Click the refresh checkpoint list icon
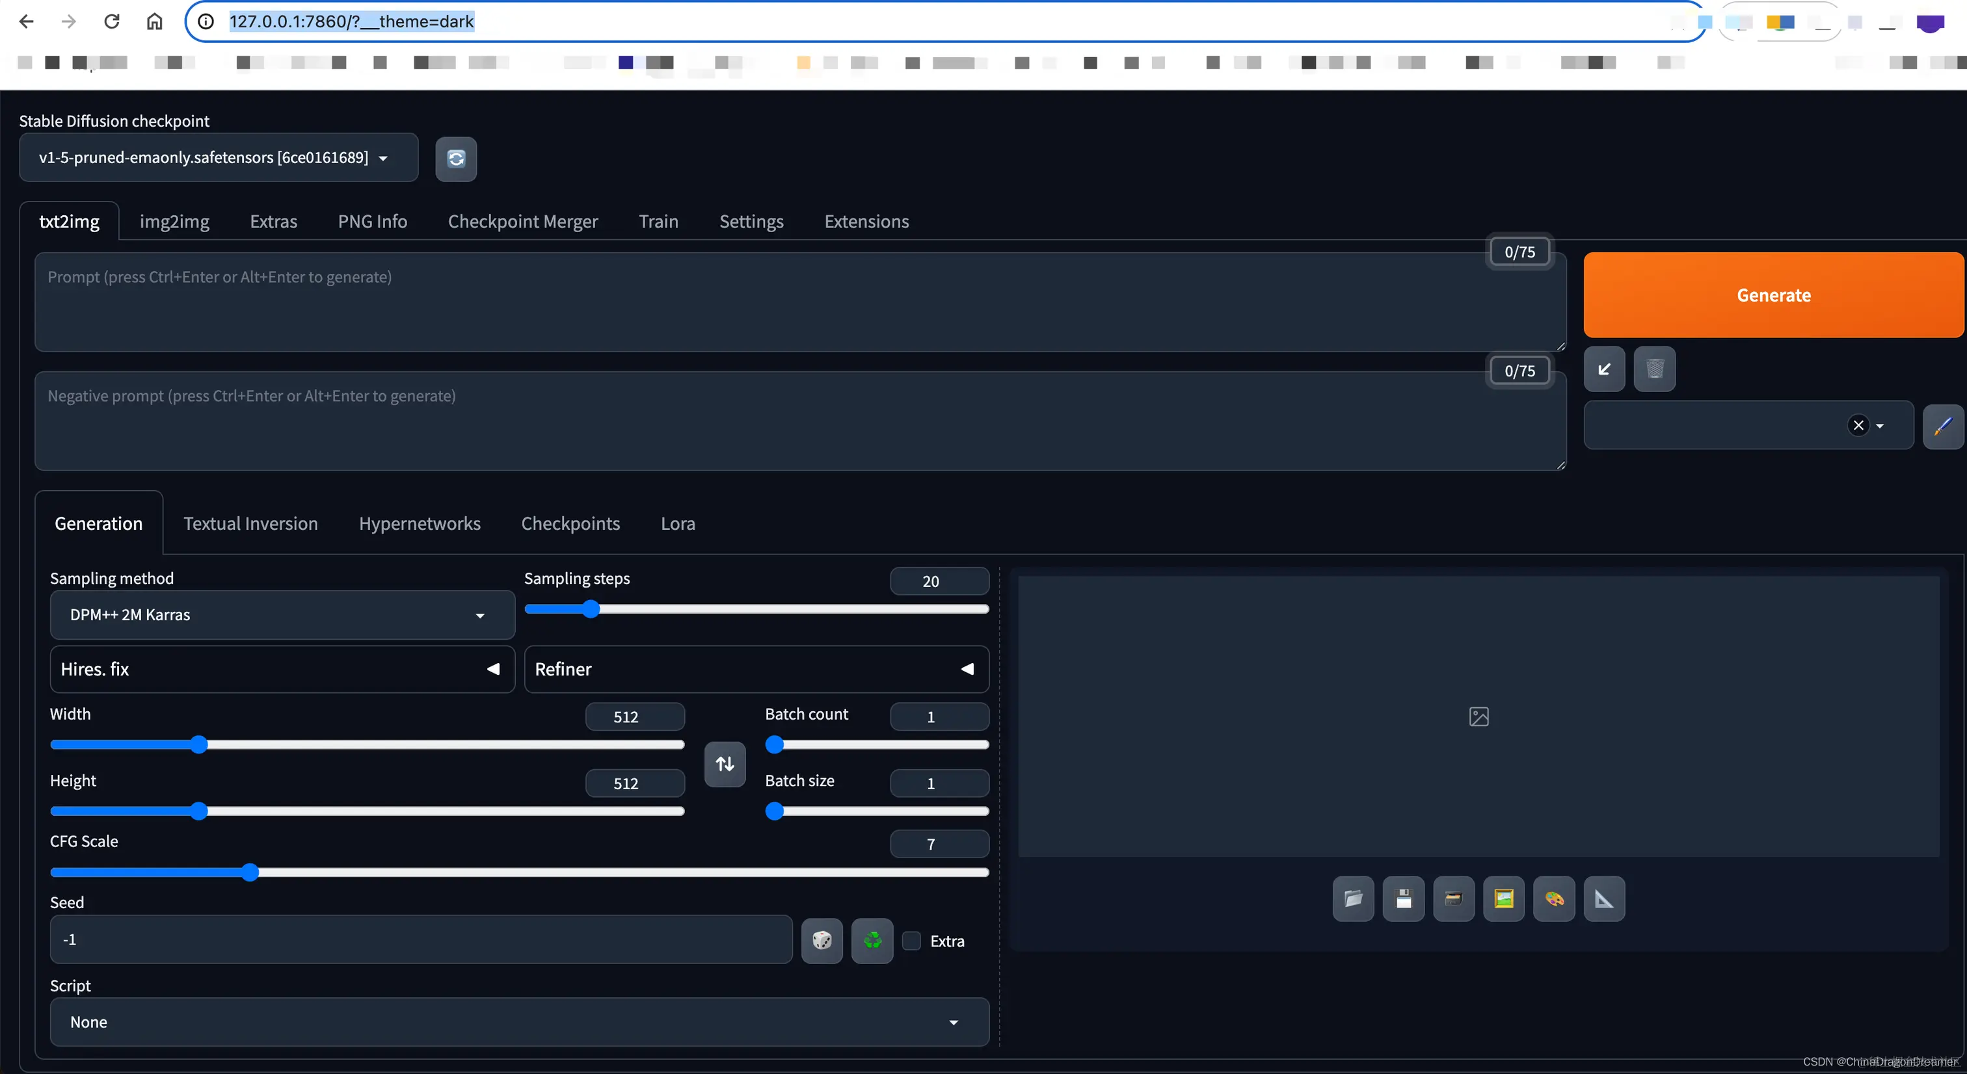Image resolution: width=1967 pixels, height=1074 pixels. [456, 159]
